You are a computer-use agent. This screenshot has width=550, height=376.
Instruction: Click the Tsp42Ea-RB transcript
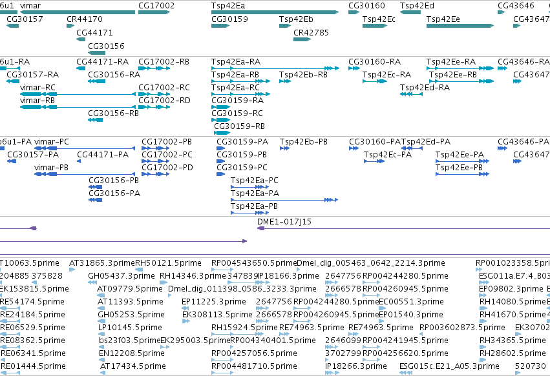point(240,81)
